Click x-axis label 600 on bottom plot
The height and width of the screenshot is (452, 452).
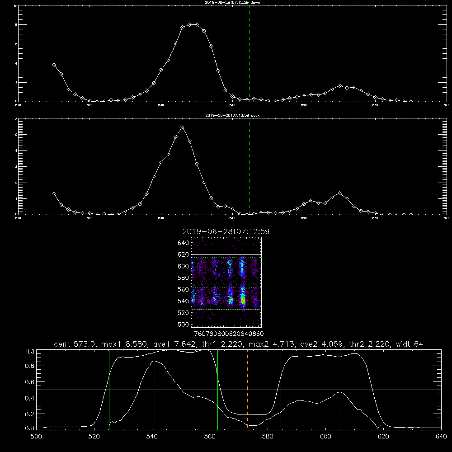pyautogui.click(x=325, y=437)
